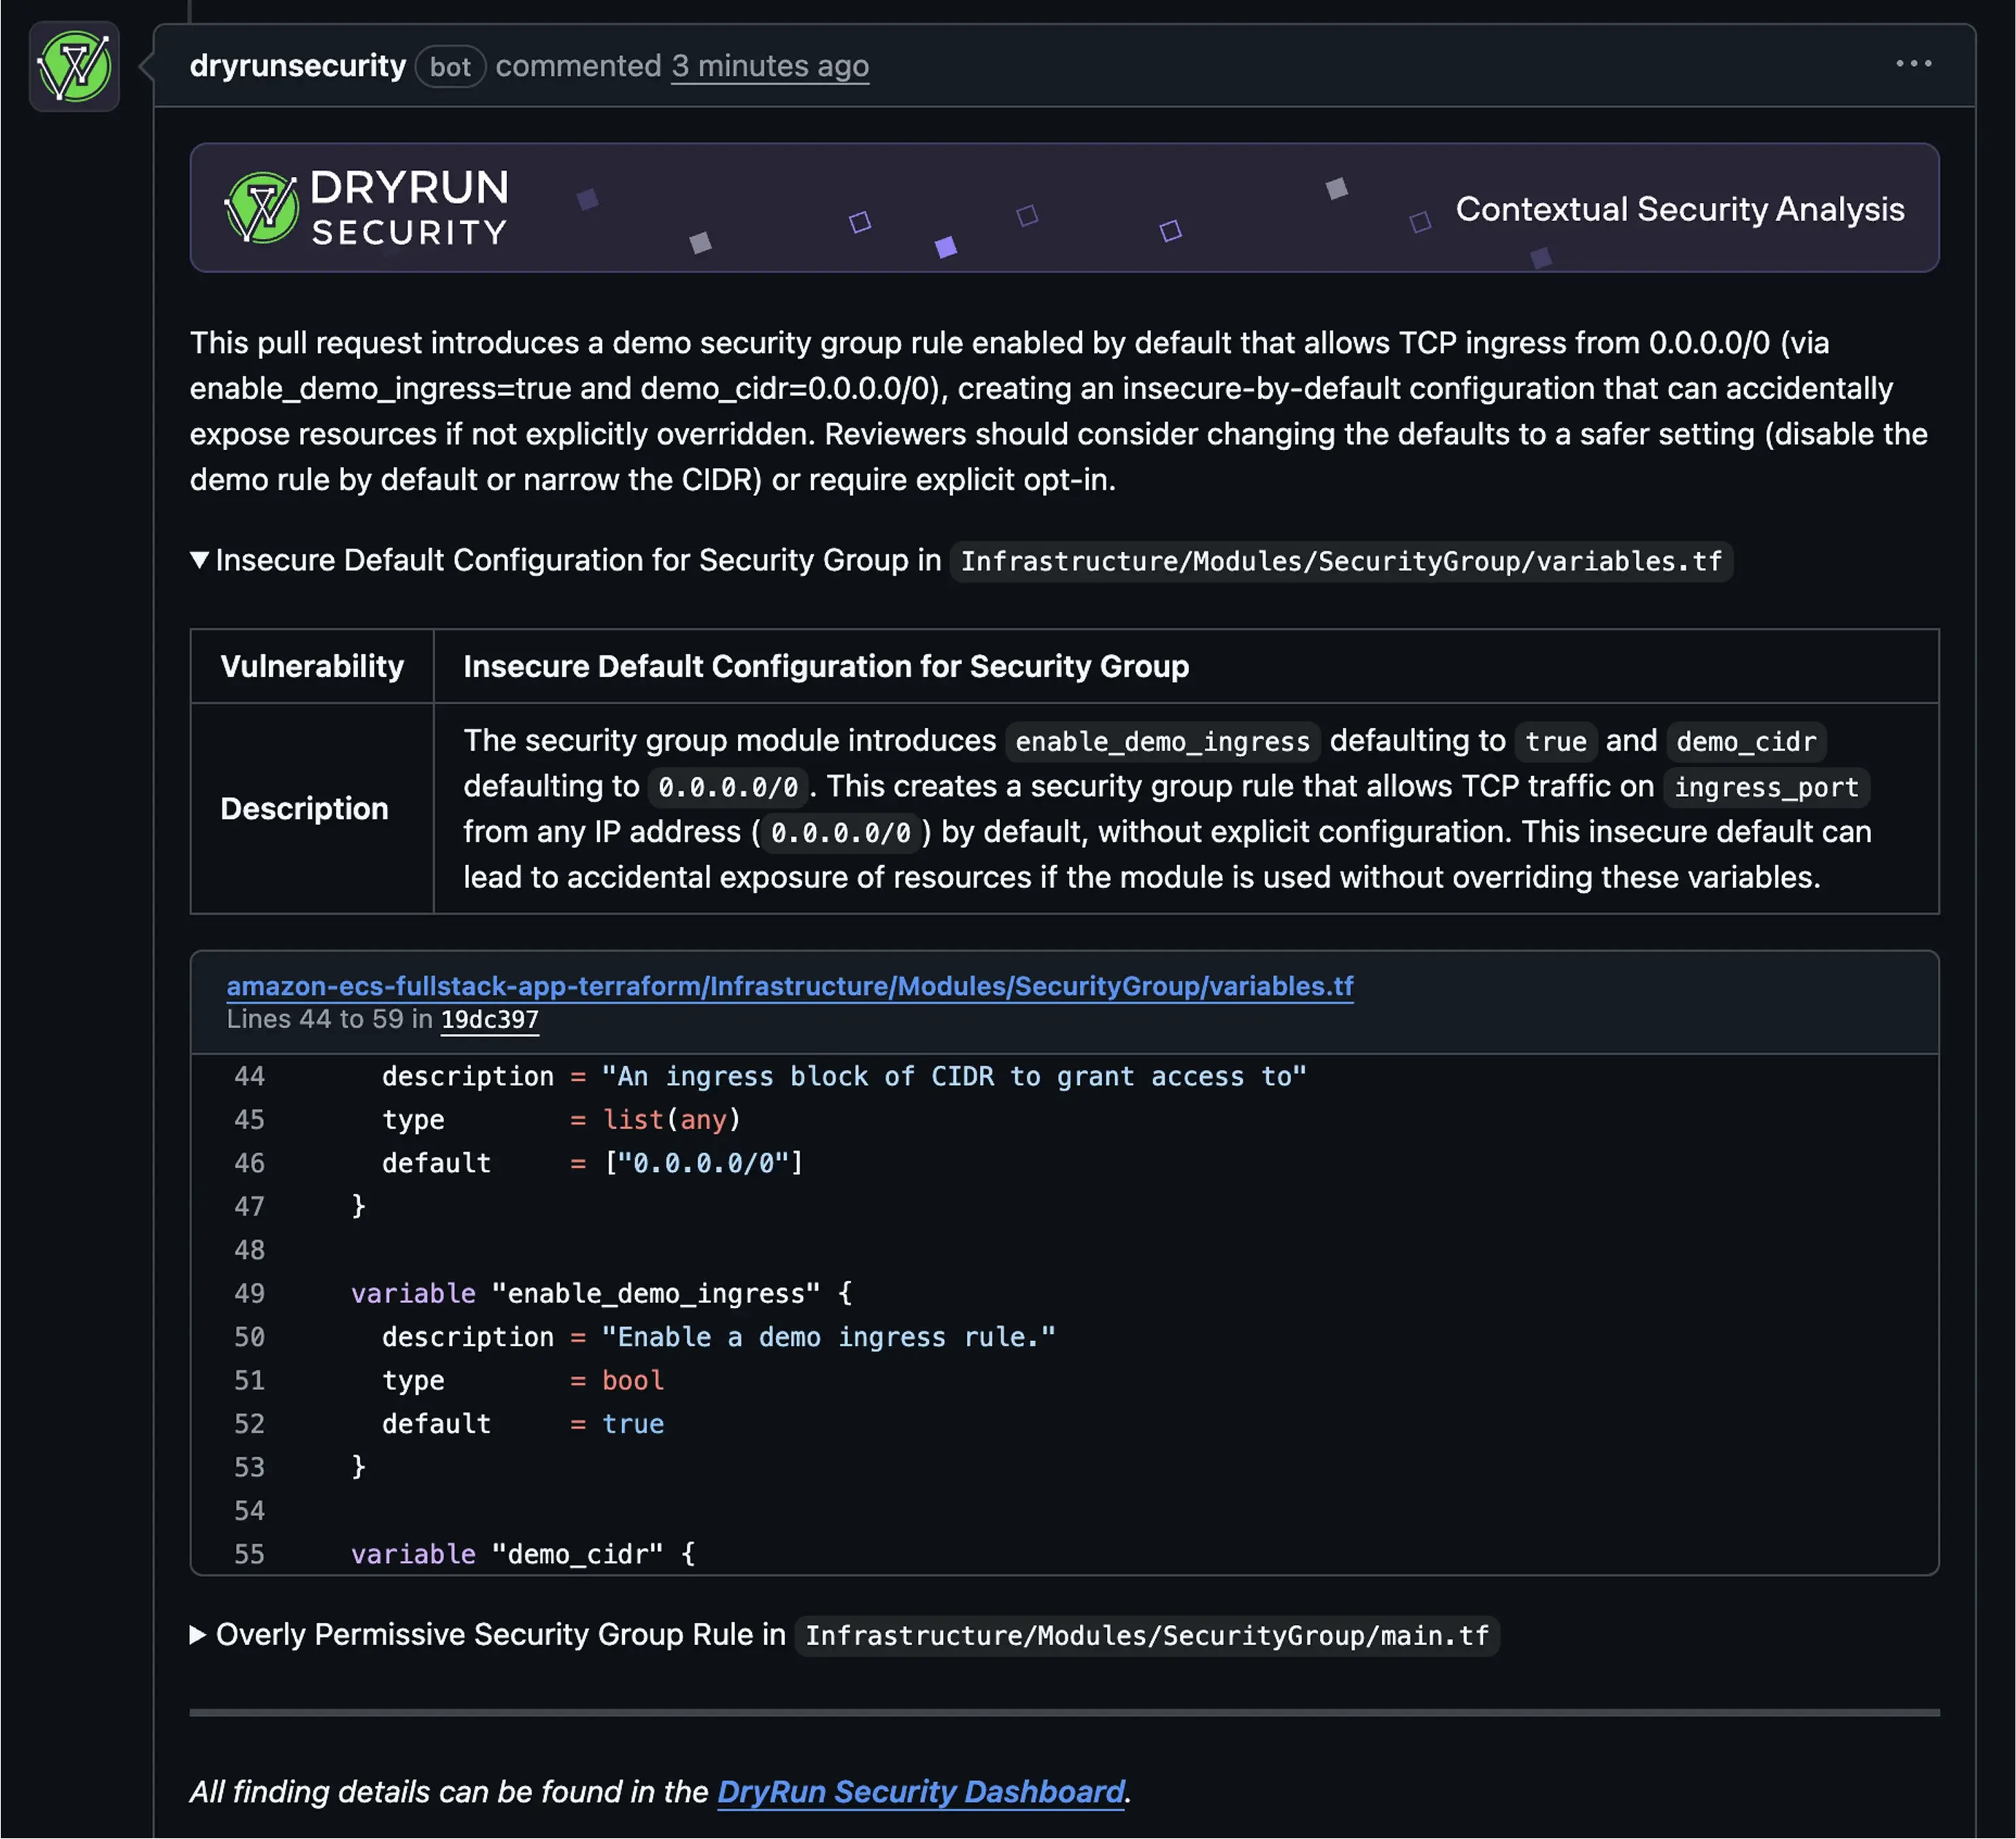Expand the Overly Permissive Security Group Rule section
Image resolution: width=2016 pixels, height=1839 pixels.
[198, 1634]
